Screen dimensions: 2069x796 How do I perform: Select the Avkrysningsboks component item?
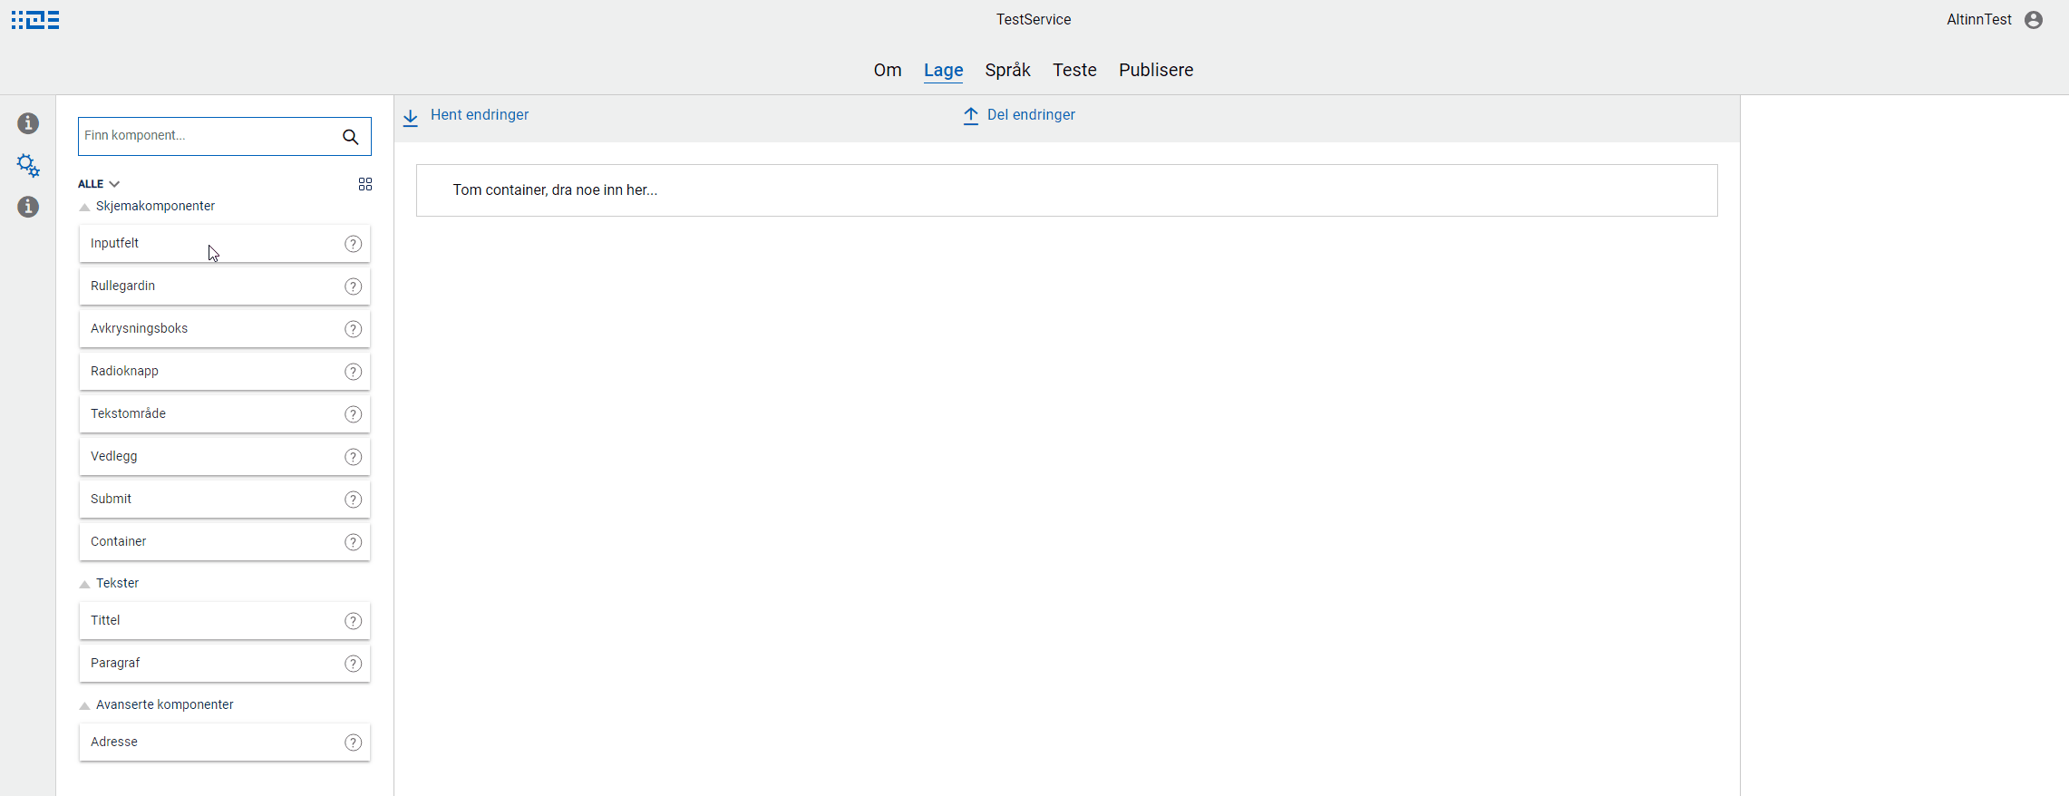(x=225, y=329)
